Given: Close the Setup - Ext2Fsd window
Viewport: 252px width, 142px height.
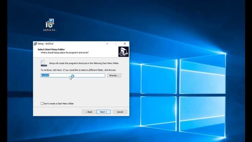Looking at the screenshot, I should (125, 44).
